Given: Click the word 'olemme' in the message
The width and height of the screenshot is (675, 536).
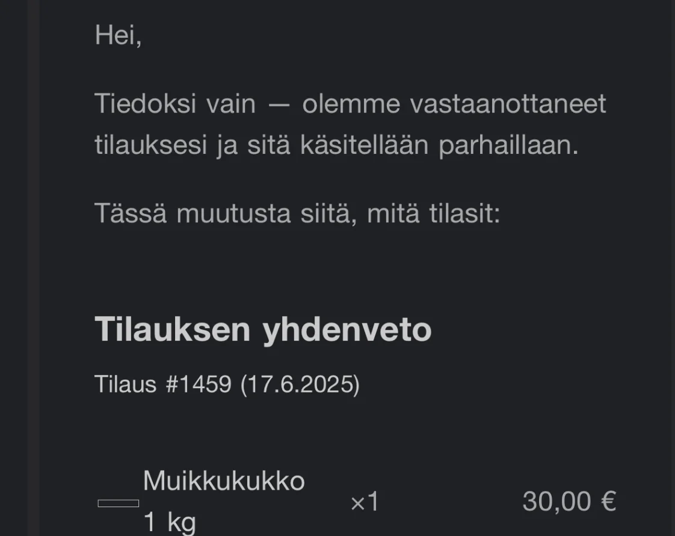Looking at the screenshot, I should [351, 104].
